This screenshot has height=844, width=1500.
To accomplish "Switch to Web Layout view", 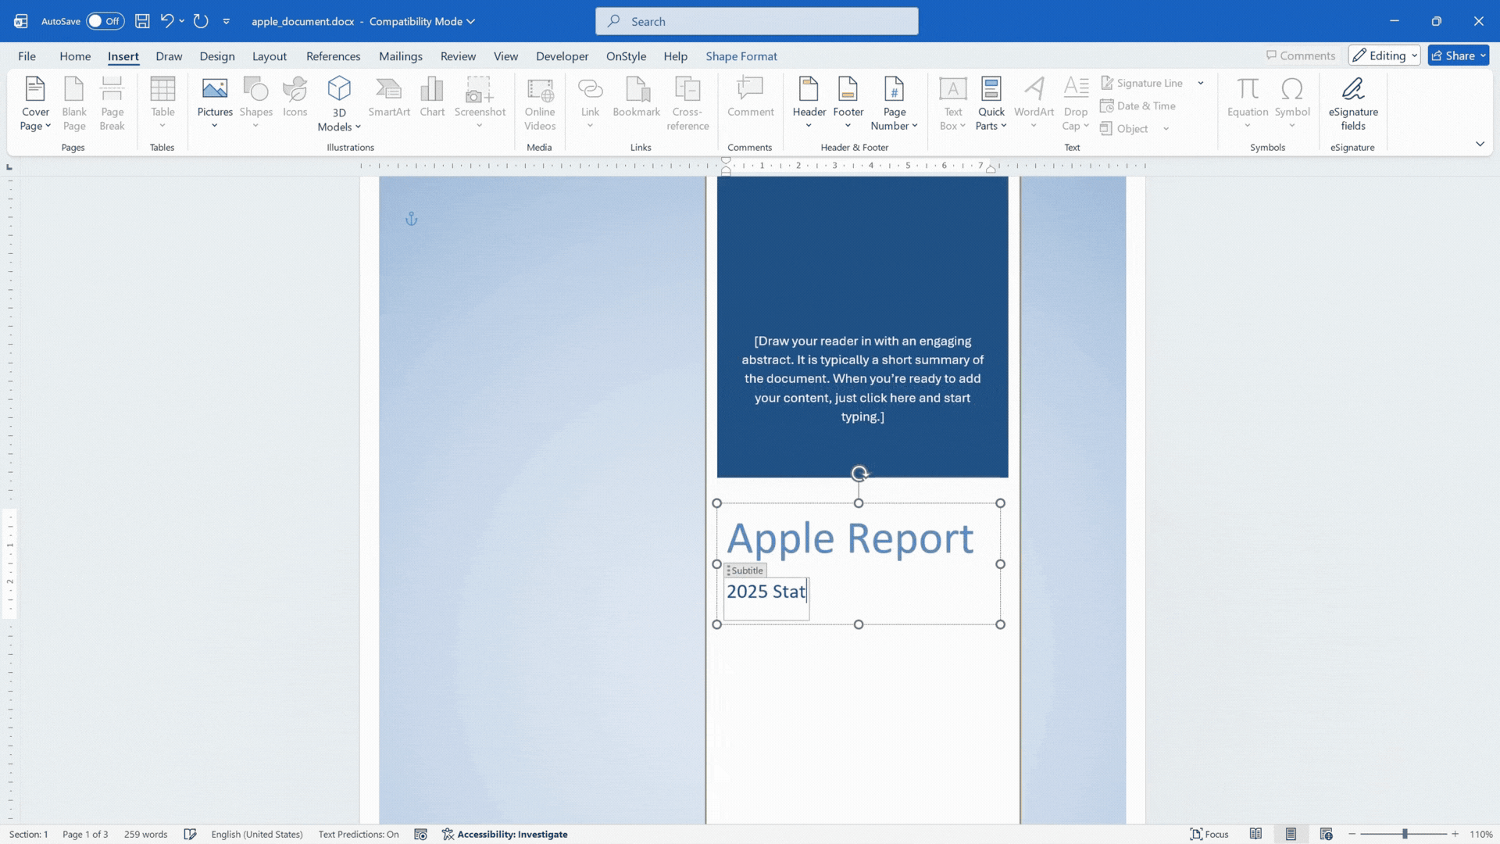I will [x=1326, y=834].
